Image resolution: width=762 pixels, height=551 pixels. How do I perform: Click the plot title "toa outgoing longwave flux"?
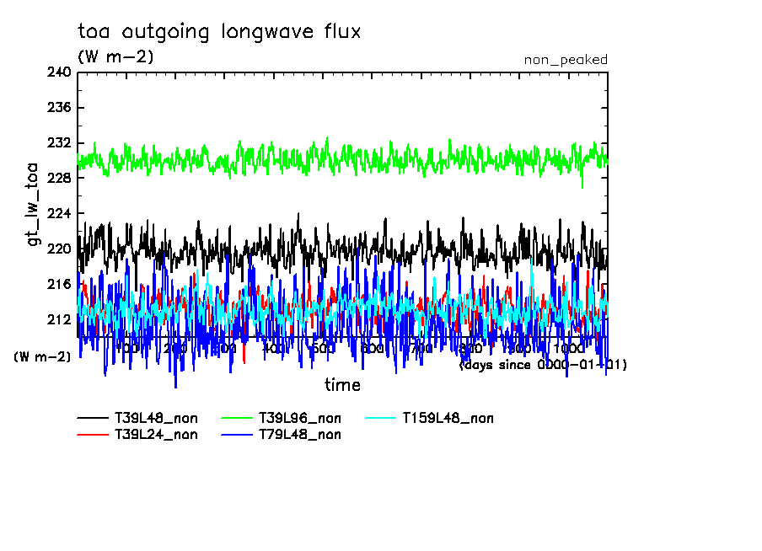pyautogui.click(x=219, y=32)
